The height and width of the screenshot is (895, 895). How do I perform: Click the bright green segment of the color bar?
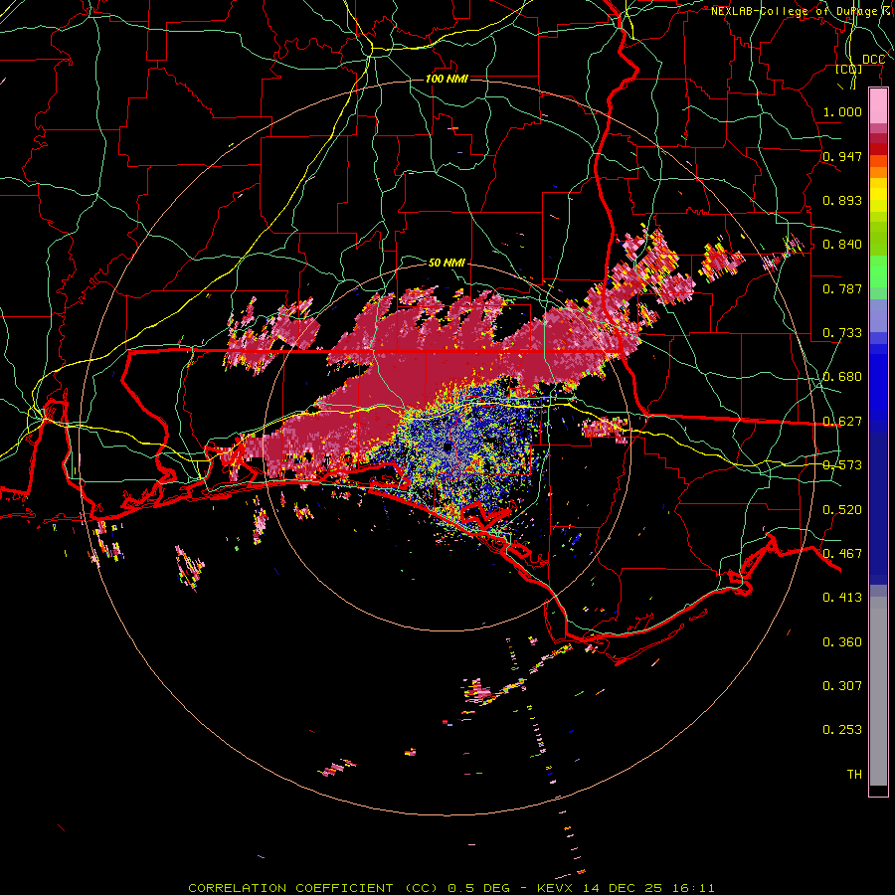pos(878,271)
